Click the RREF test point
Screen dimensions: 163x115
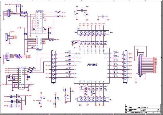93,88
